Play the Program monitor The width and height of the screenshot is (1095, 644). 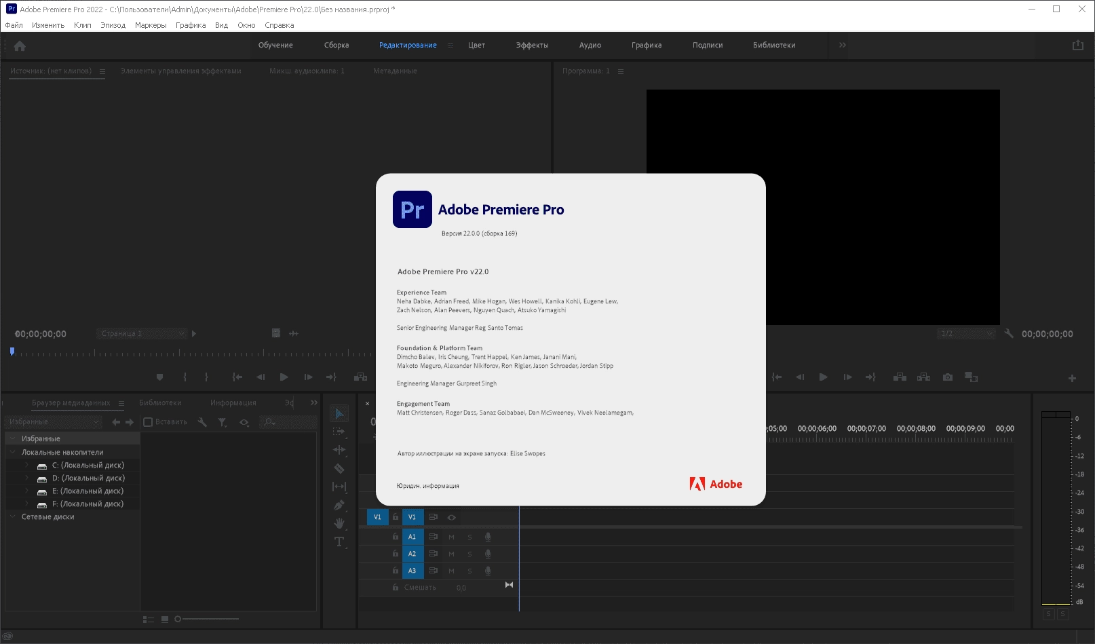coord(823,377)
